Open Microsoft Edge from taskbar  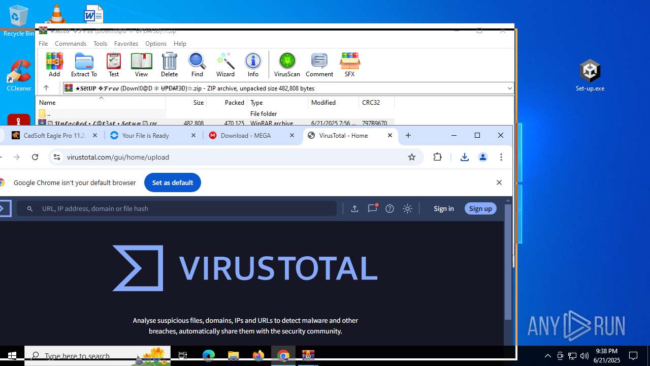click(x=209, y=356)
